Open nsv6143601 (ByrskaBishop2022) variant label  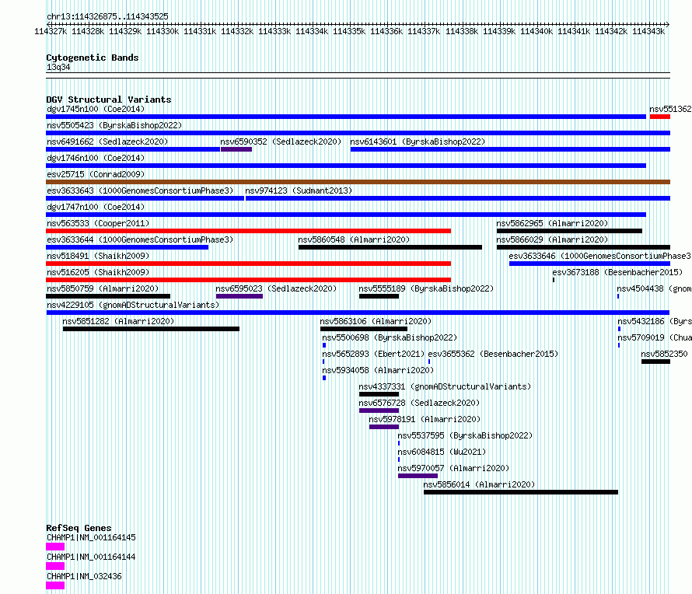(x=418, y=142)
